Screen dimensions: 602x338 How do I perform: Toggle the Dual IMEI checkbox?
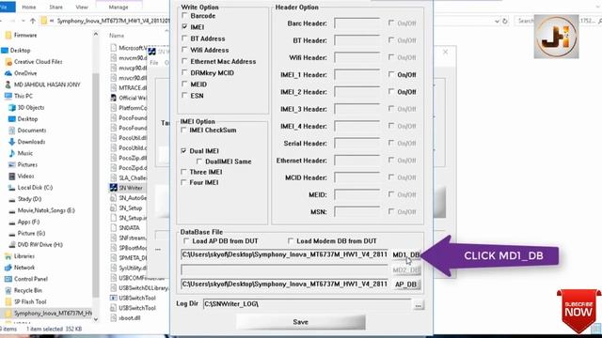point(184,151)
